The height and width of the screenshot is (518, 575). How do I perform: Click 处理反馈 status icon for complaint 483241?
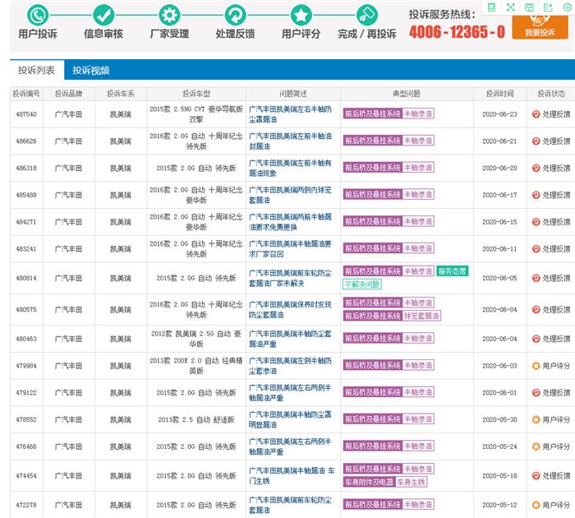point(536,248)
